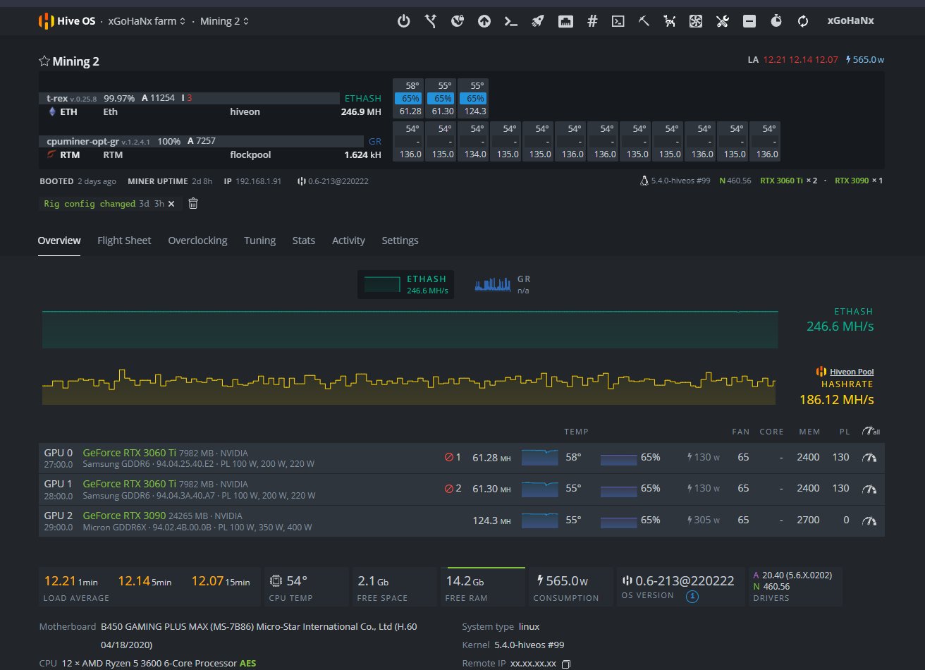925x670 pixels.
Task: Expand the xGoHaNx farm selector dropdown
Action: click(x=147, y=21)
